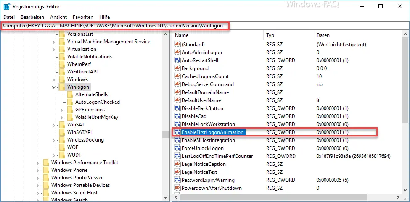
Task: Click the ForceUnlockLogon DWORD icon
Action: (x=177, y=148)
